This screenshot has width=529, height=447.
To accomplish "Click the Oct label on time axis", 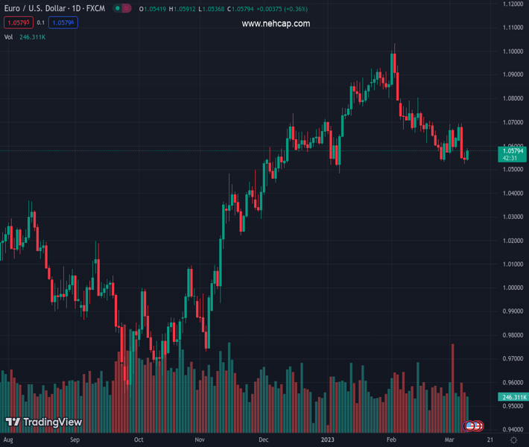I will [139, 440].
